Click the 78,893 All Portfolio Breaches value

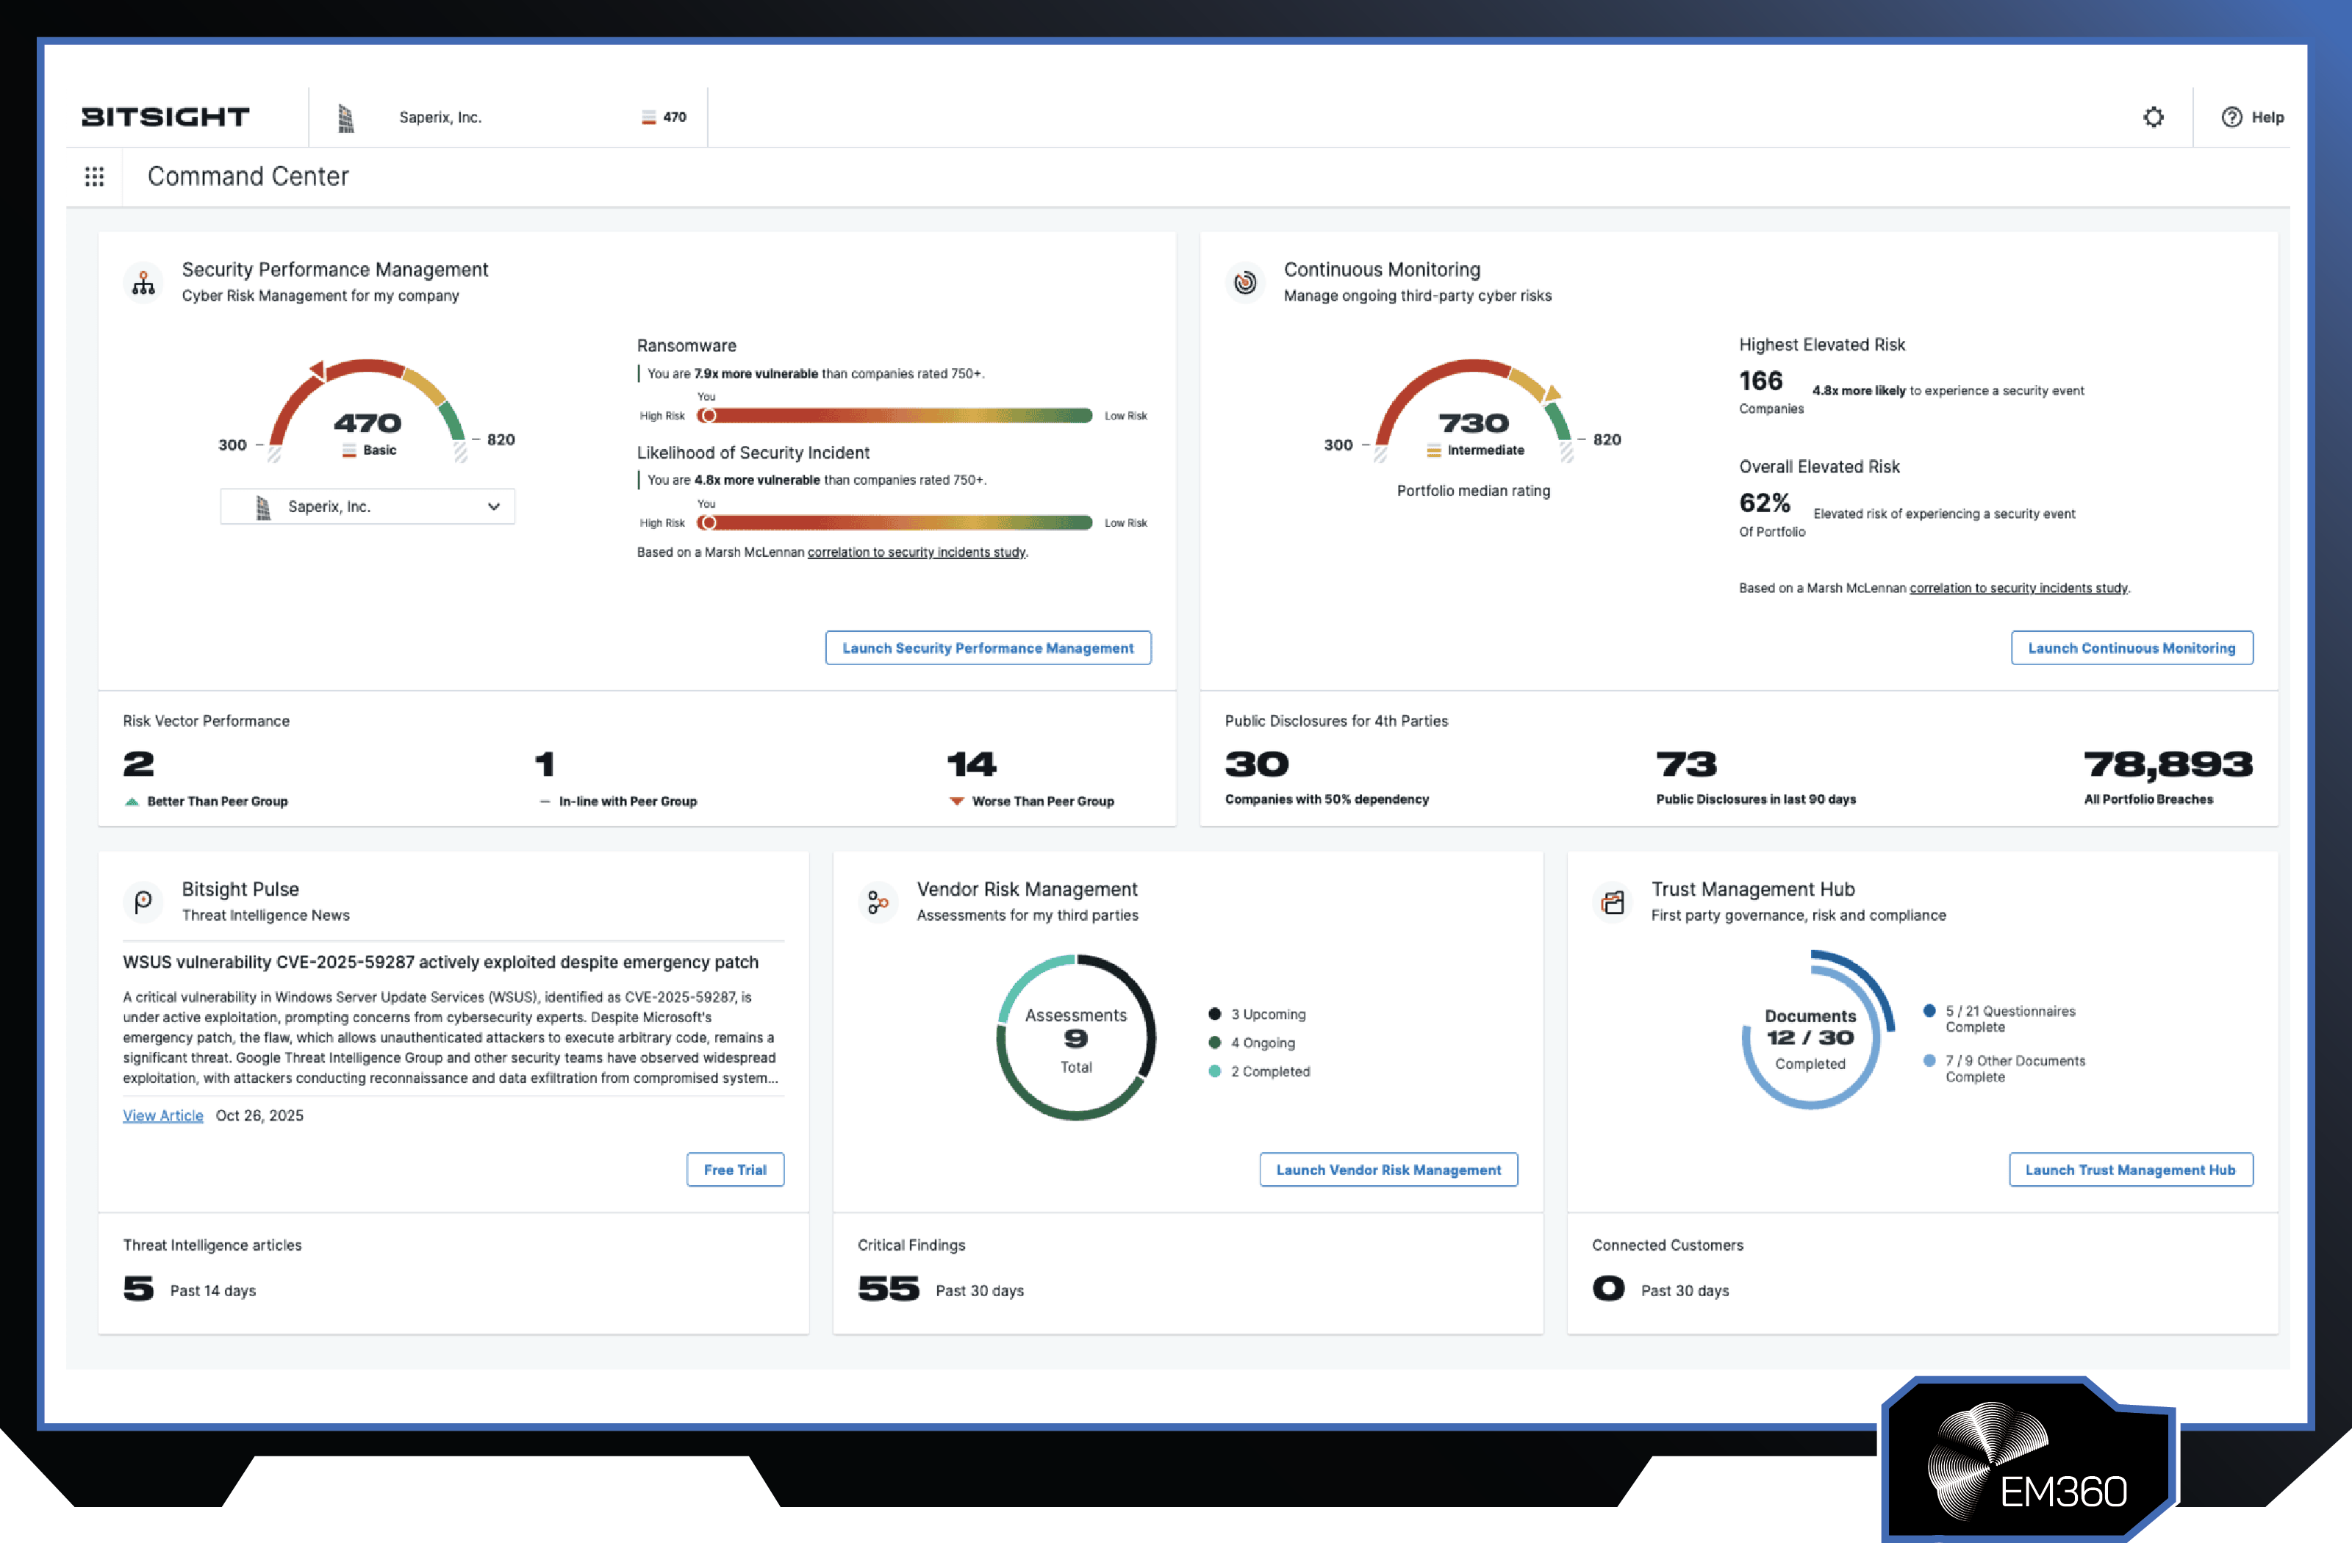pos(2168,765)
